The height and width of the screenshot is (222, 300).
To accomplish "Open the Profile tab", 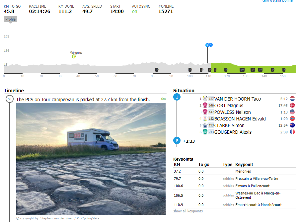I will pyautogui.click(x=11, y=19).
